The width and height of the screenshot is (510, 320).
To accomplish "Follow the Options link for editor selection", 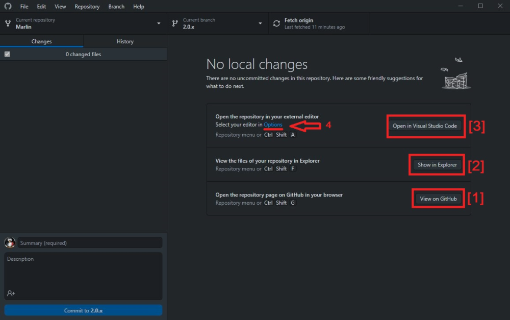I will point(273,125).
